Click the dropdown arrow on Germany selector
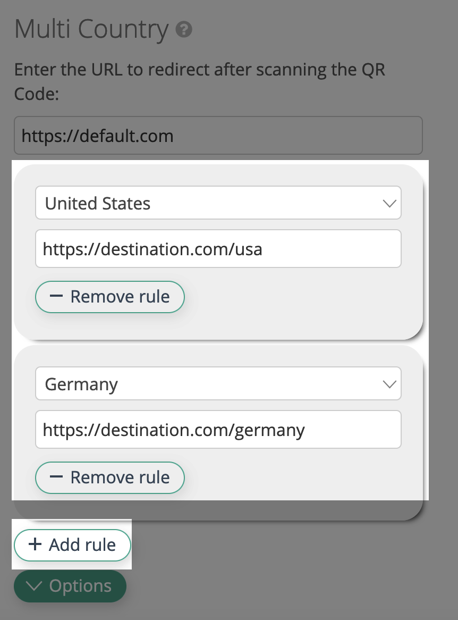This screenshot has width=458, height=620. tap(389, 383)
